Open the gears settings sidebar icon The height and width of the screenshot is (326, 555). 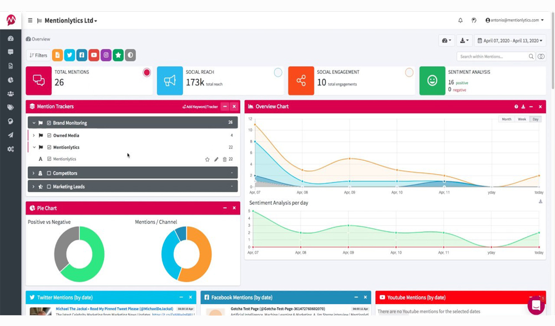(x=11, y=149)
